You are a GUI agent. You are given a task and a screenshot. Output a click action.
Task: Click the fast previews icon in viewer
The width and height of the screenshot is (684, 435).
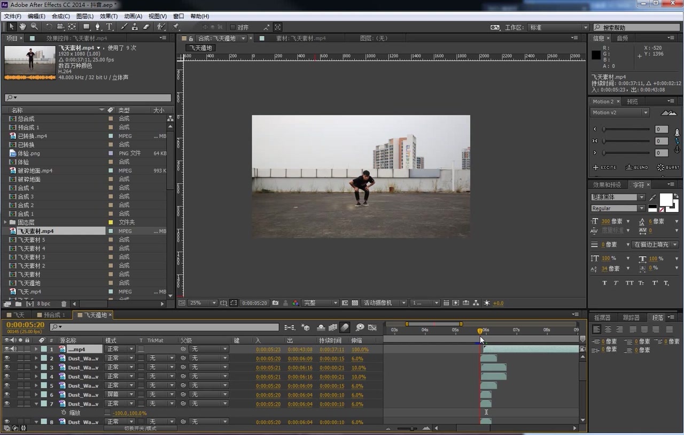(x=456, y=303)
